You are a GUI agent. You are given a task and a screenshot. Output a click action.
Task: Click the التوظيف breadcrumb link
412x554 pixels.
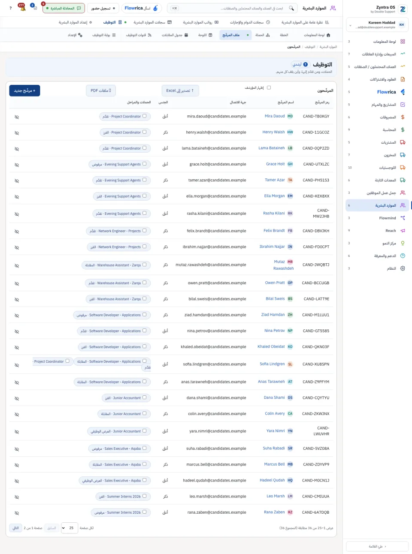(x=310, y=47)
